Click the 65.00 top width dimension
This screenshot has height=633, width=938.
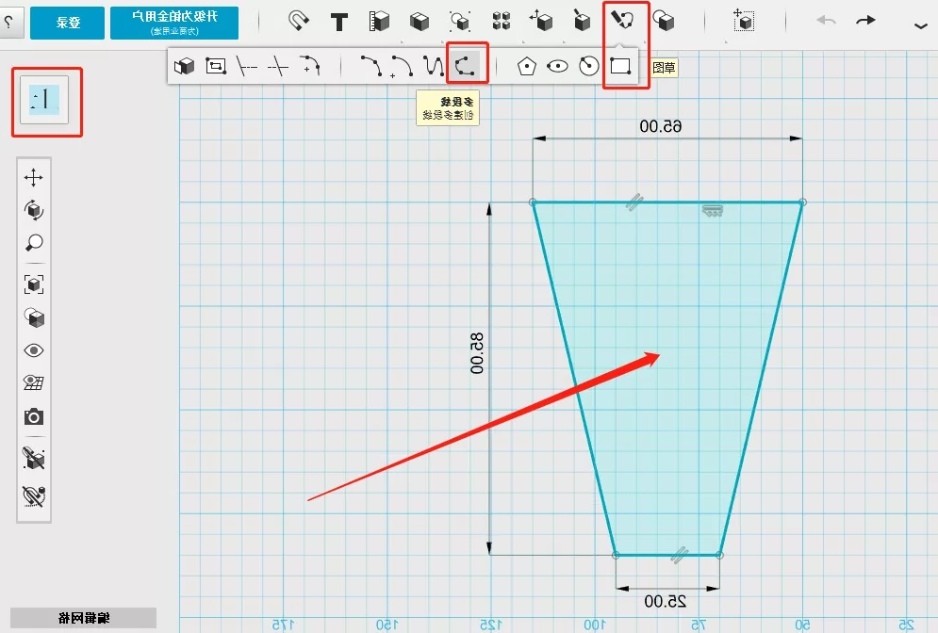[x=661, y=126]
